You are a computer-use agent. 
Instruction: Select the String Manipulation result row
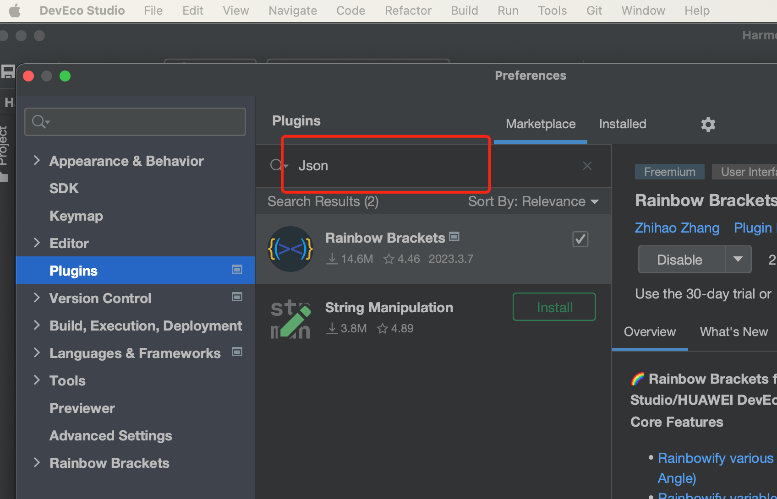pos(433,319)
